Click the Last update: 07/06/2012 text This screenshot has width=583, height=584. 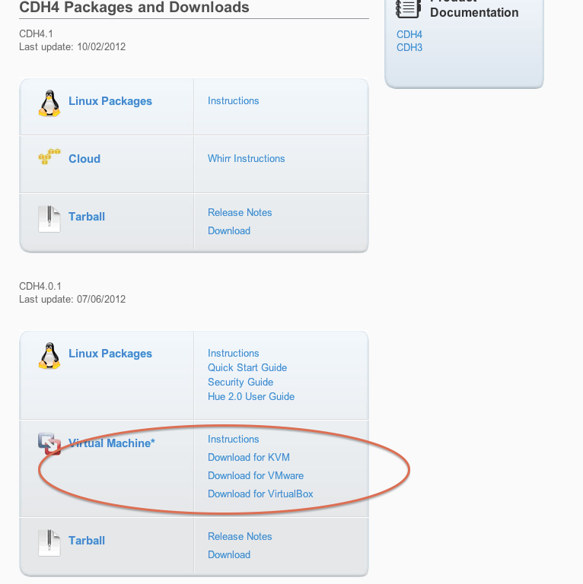click(x=72, y=300)
